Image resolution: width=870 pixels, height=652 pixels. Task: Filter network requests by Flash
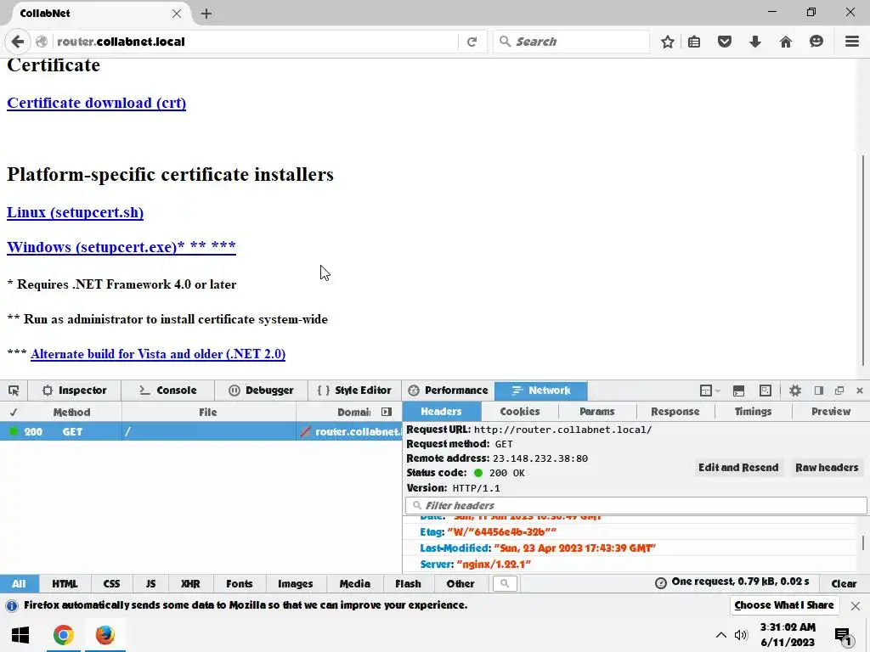click(408, 583)
